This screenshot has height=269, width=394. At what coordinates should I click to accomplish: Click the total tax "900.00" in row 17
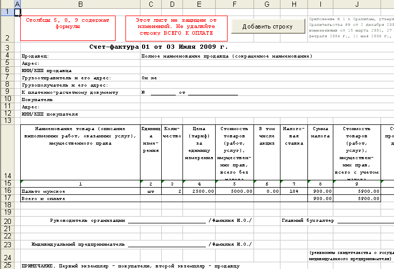(320, 198)
